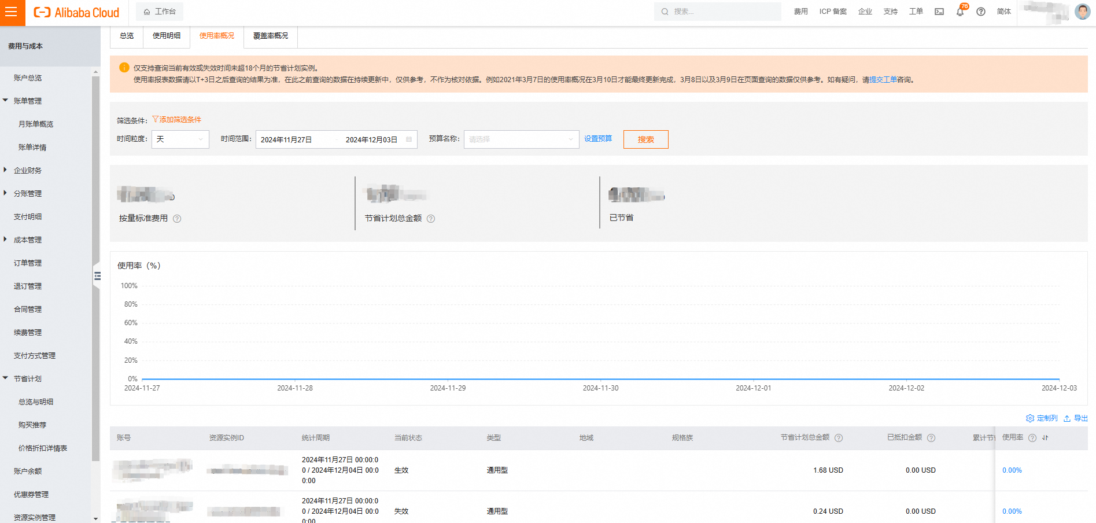
Task: Click the start date 2024年11月27日
Action: (286, 140)
